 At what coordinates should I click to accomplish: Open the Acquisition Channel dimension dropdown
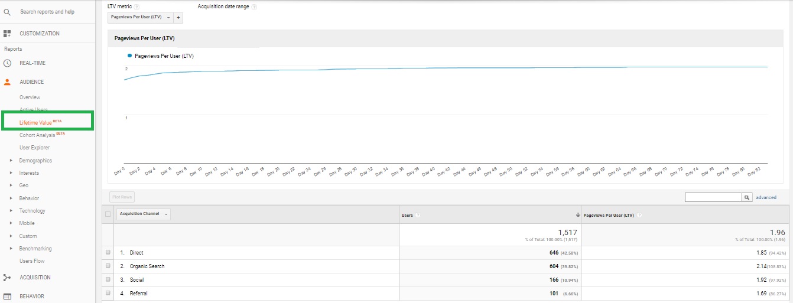tap(144, 214)
